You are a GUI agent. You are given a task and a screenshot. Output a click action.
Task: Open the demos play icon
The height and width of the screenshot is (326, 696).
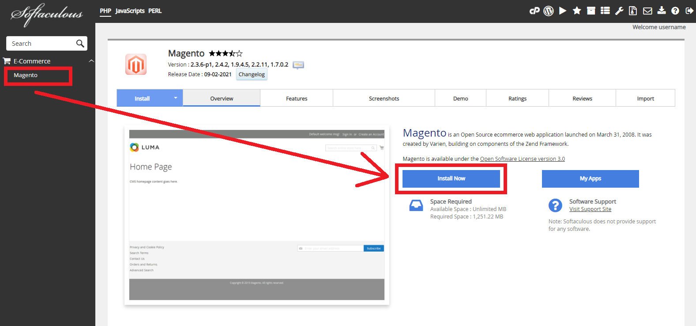tap(563, 11)
